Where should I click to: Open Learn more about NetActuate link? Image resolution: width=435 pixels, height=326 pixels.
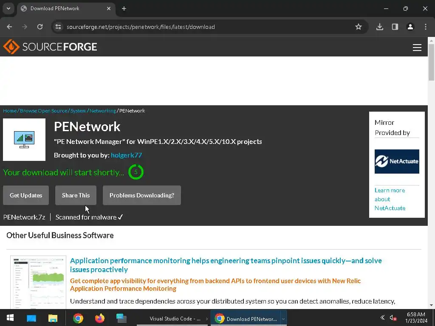coord(390,199)
